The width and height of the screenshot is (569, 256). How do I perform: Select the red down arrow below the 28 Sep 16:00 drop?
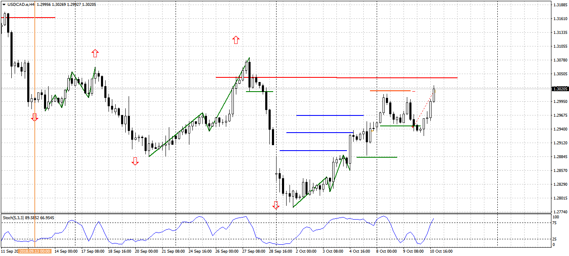[x=276, y=205]
